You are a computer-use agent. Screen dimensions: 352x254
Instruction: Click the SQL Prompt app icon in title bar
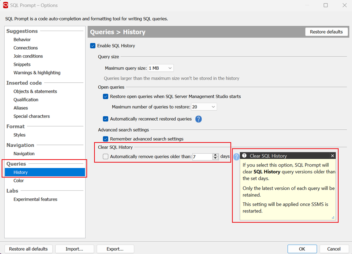[5, 5]
